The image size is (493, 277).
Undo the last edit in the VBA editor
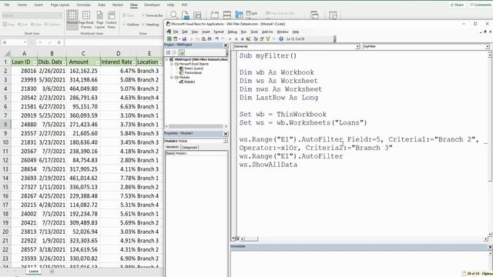[217, 39]
